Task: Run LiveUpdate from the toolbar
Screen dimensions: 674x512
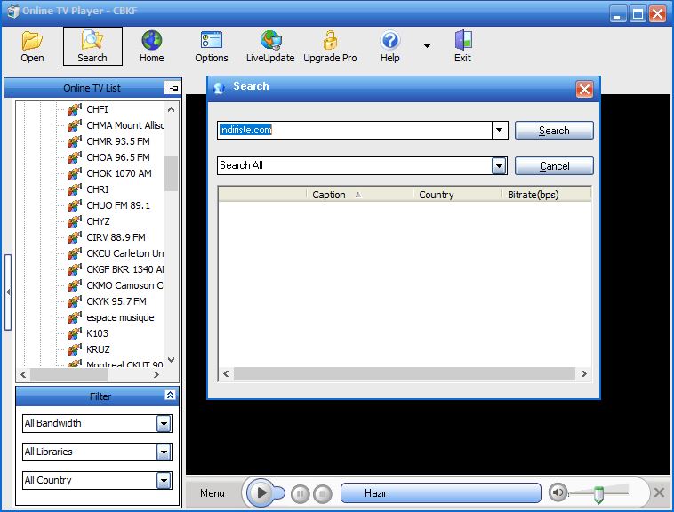Action: click(x=270, y=46)
